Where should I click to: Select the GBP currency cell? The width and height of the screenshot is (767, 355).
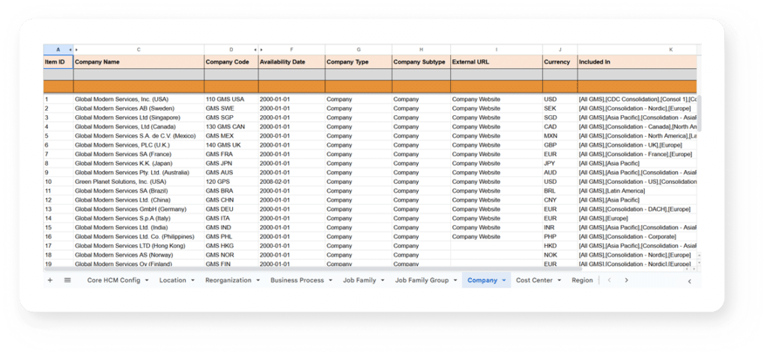click(560, 145)
